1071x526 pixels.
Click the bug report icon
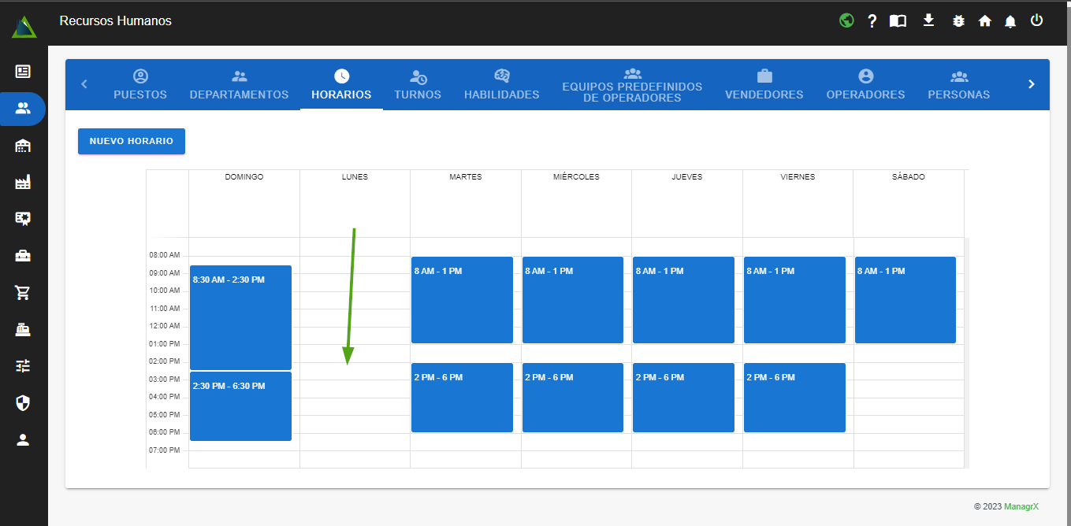pos(958,21)
